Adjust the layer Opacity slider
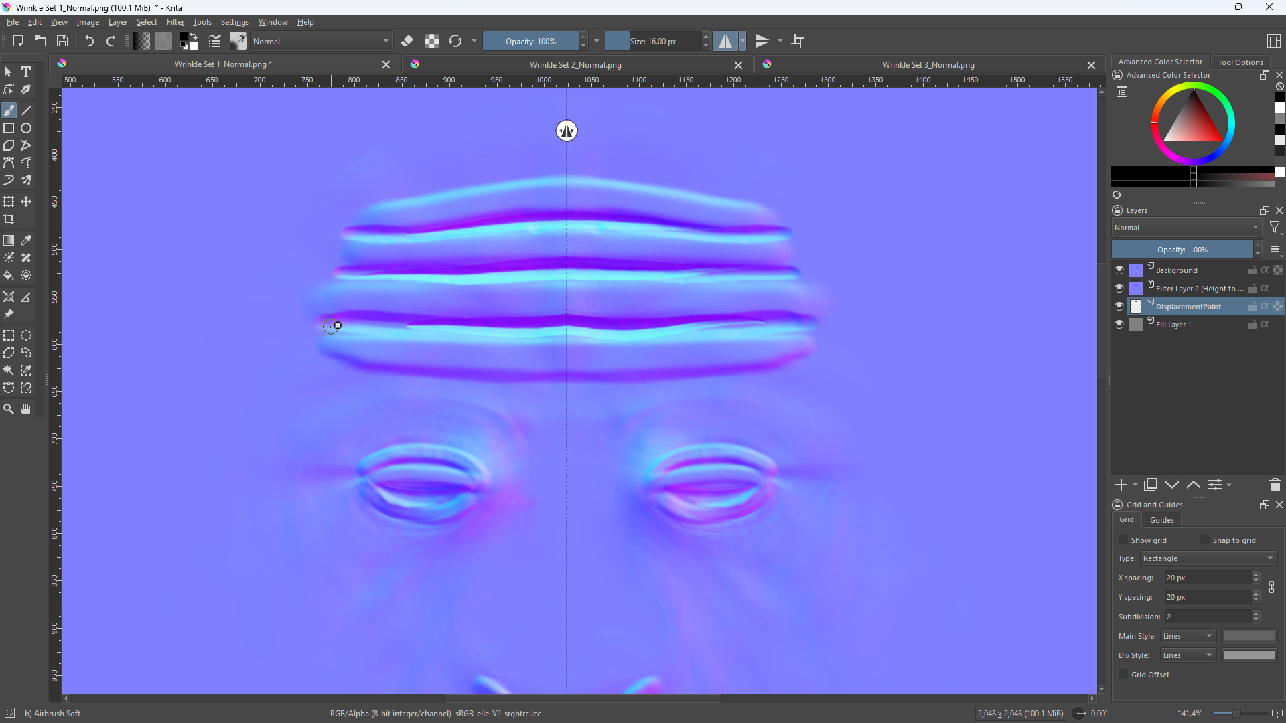1286x723 pixels. (x=1182, y=250)
